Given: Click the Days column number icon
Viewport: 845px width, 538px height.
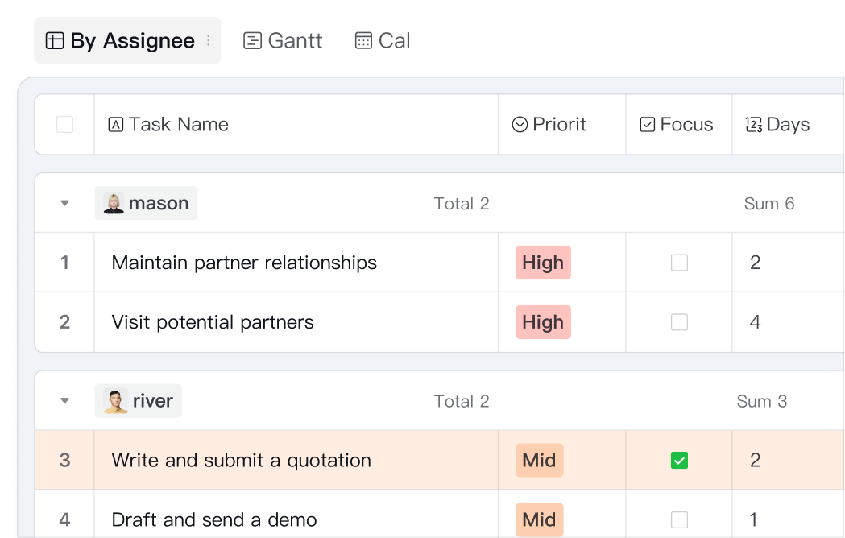Looking at the screenshot, I should (x=754, y=125).
